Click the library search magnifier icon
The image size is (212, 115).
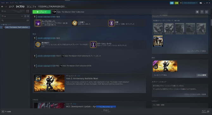3,20
